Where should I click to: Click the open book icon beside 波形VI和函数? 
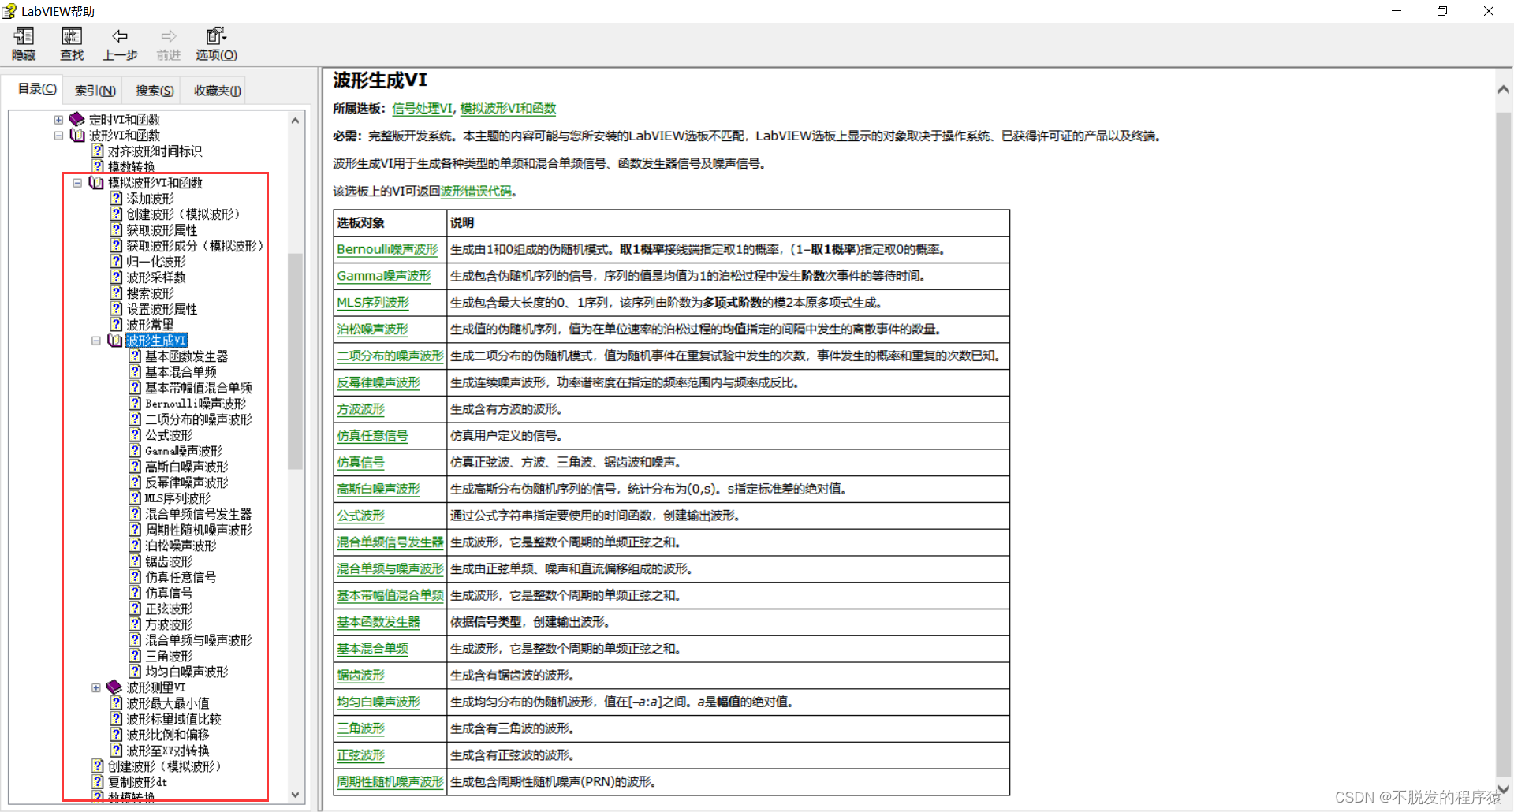[77, 135]
